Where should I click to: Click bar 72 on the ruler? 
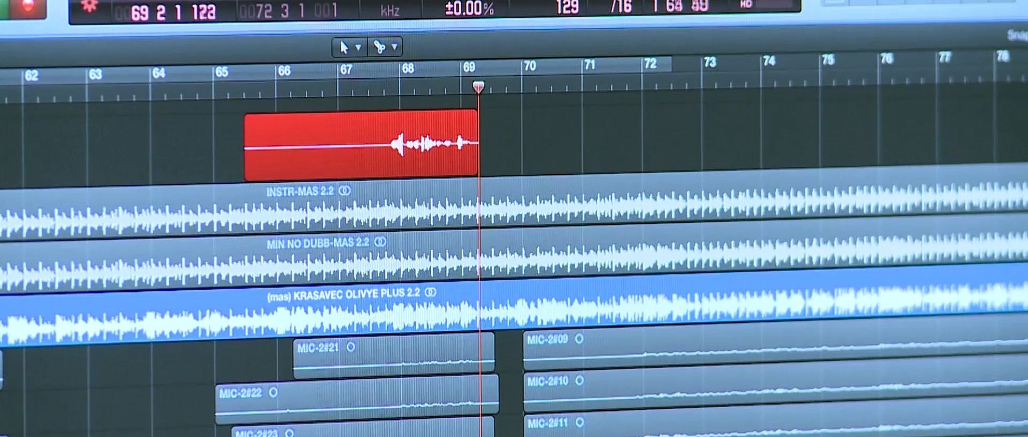[651, 64]
